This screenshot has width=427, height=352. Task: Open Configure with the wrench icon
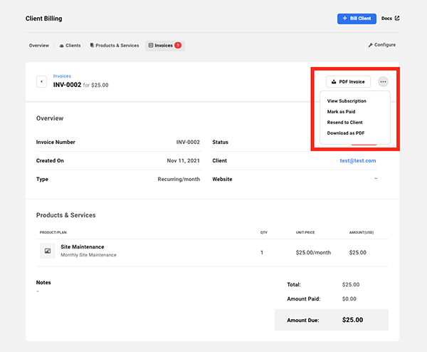[x=381, y=45]
